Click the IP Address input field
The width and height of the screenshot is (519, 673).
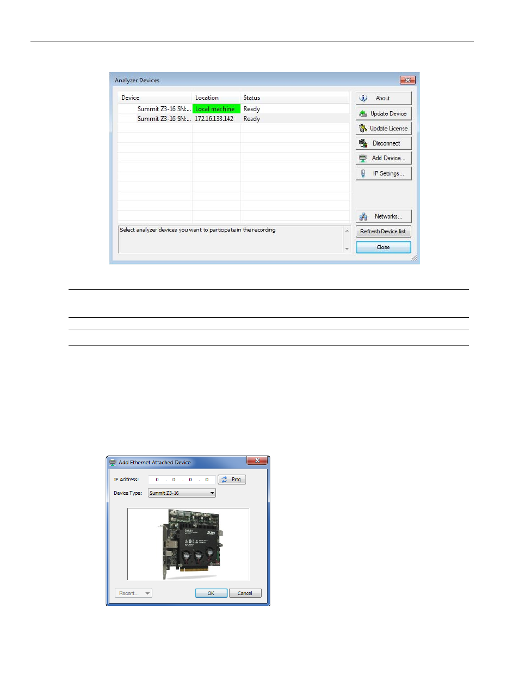pyautogui.click(x=182, y=480)
